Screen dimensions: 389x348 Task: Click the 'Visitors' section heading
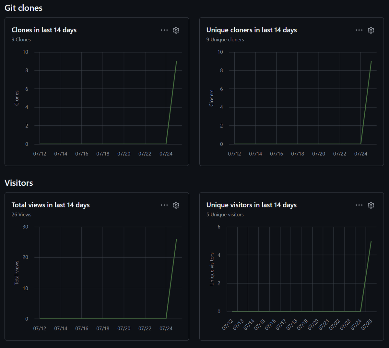pyautogui.click(x=19, y=183)
